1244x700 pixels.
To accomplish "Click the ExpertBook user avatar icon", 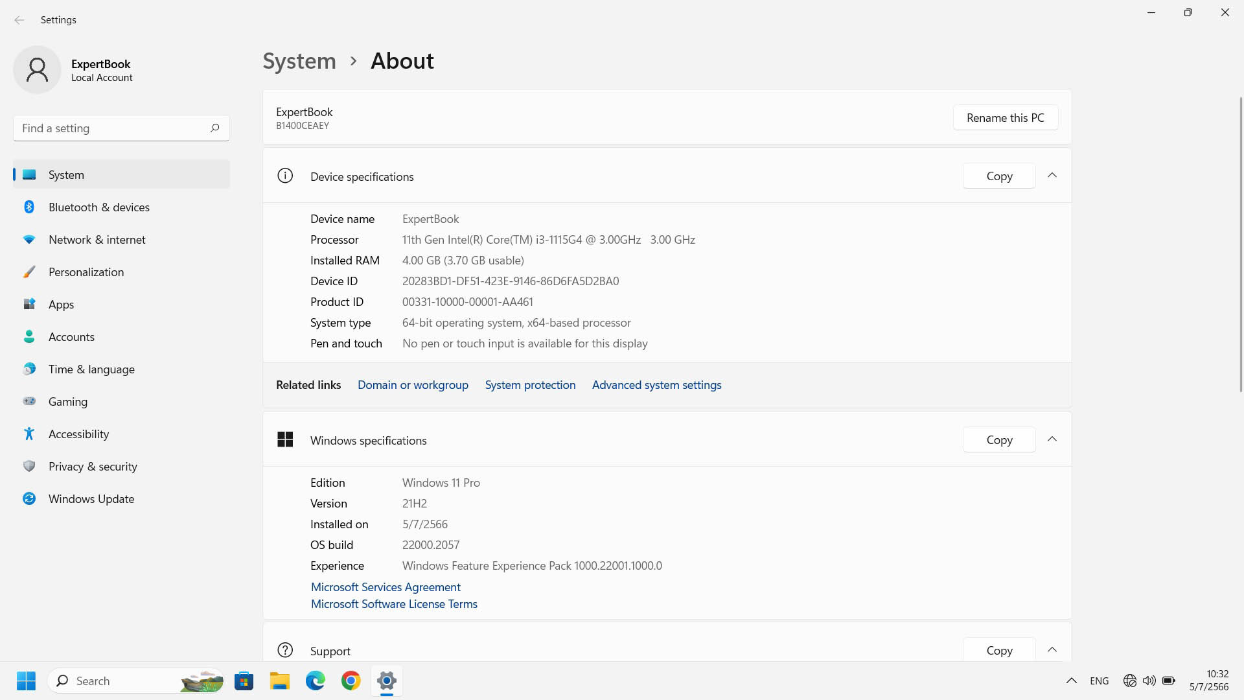I will (37, 70).
